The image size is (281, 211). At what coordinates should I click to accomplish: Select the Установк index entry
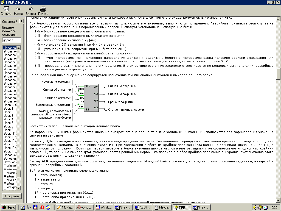click(10, 162)
